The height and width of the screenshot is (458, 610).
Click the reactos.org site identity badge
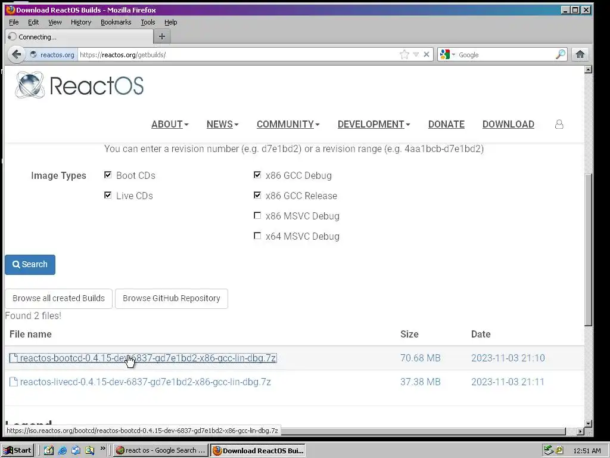(52, 55)
